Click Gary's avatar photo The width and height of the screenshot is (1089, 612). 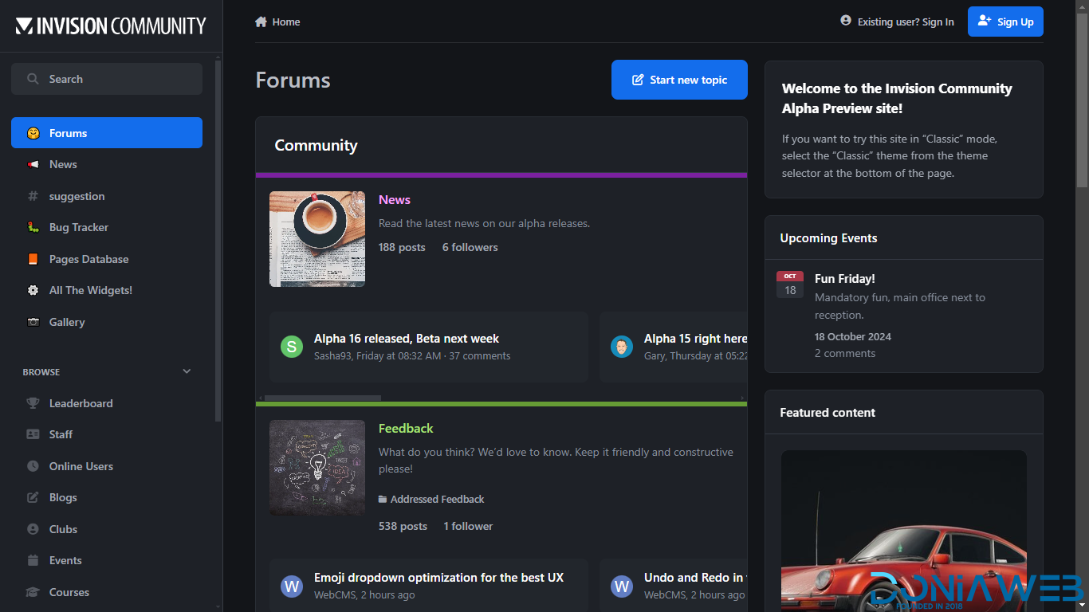(622, 347)
